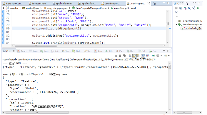Open the Mar... markers view tab
The width and height of the screenshot is (207, 115).
(23, 51)
